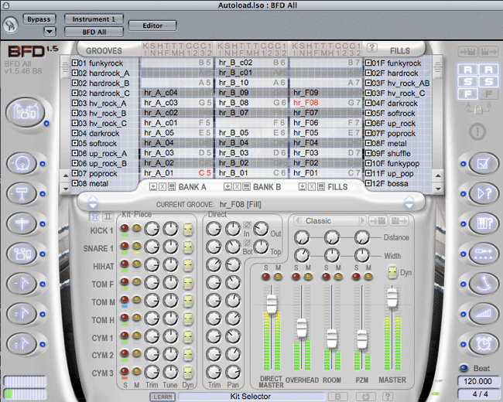Adjust the DIRECT MASTER fader handle
The width and height of the screenshot is (503, 402).
click(272, 304)
